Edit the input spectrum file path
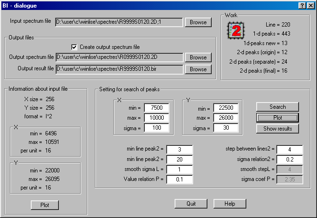Image resolution: width=317 pixels, height=218 pixels. (x=119, y=22)
